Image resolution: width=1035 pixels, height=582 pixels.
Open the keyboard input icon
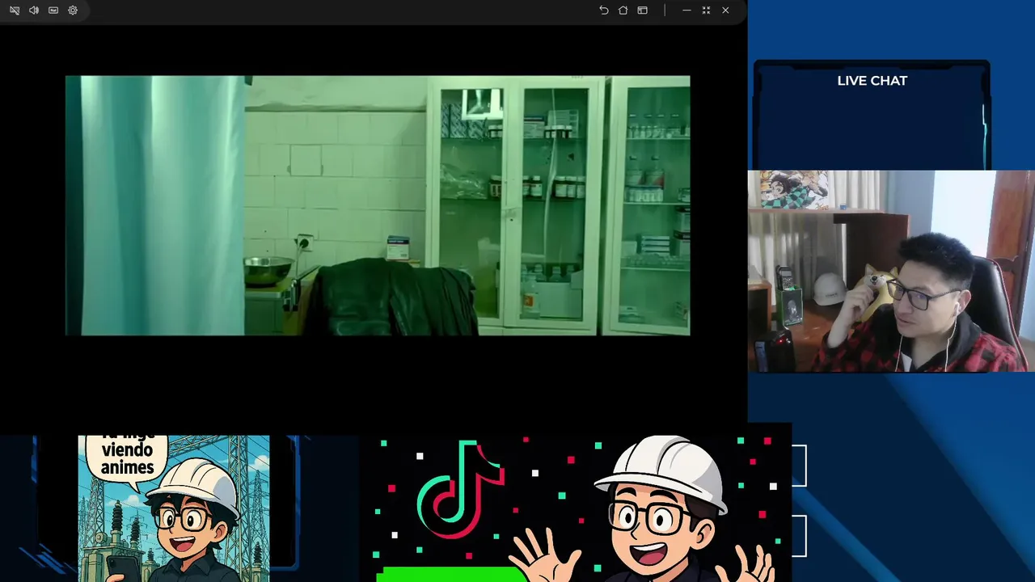53,11
